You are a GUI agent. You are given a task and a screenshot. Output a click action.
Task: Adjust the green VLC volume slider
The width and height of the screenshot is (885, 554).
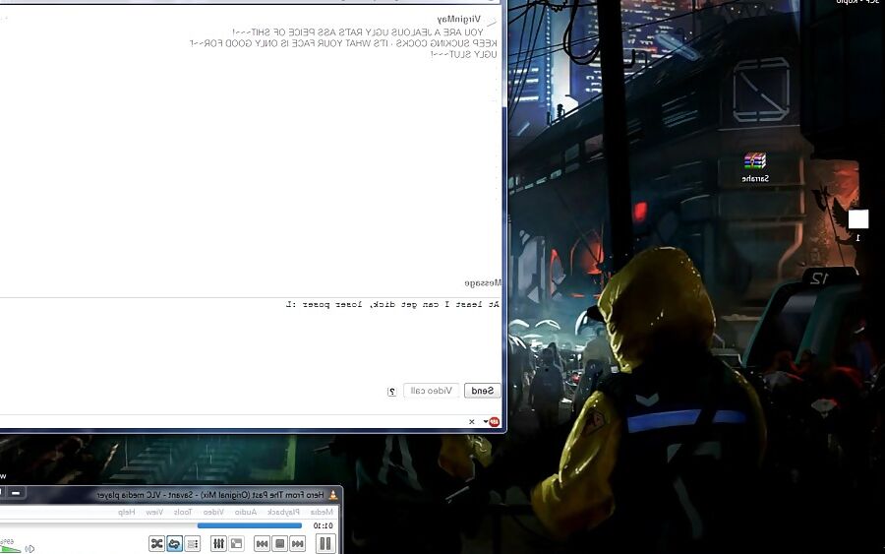(10, 546)
